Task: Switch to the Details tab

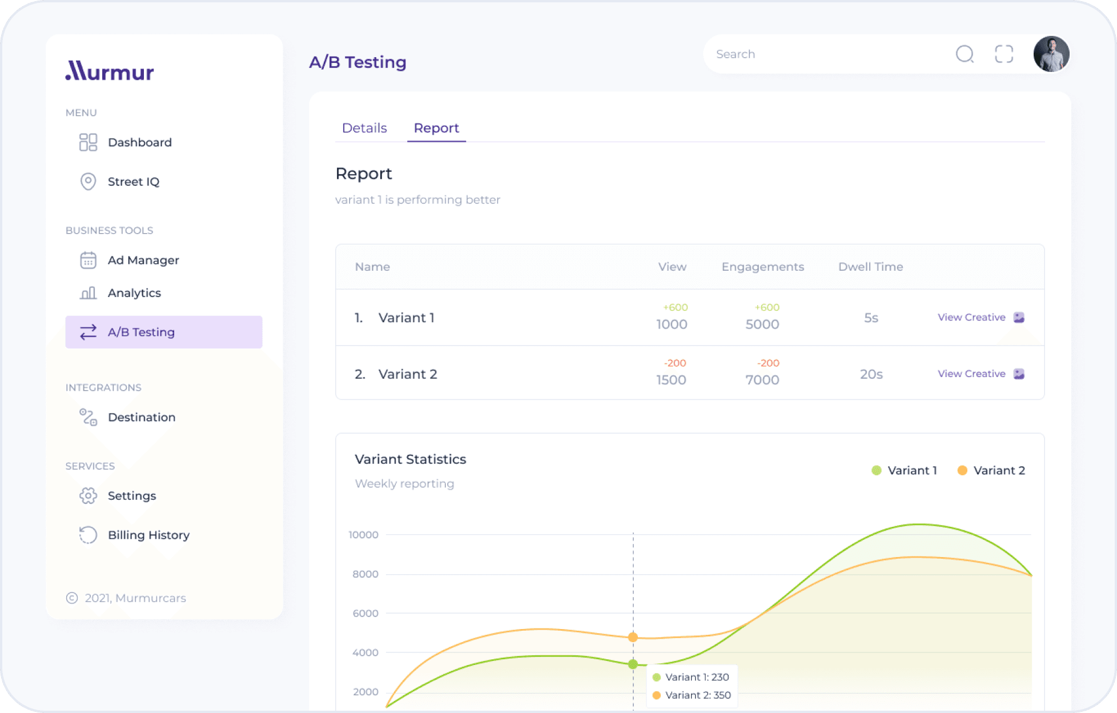Action: coord(364,128)
